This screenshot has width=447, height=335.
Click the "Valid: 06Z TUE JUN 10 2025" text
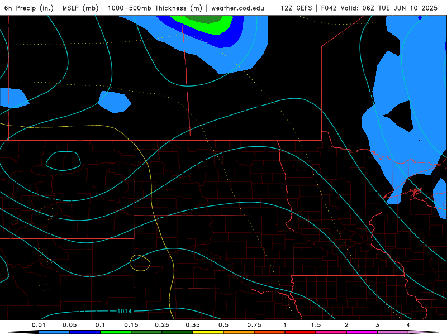[389, 8]
